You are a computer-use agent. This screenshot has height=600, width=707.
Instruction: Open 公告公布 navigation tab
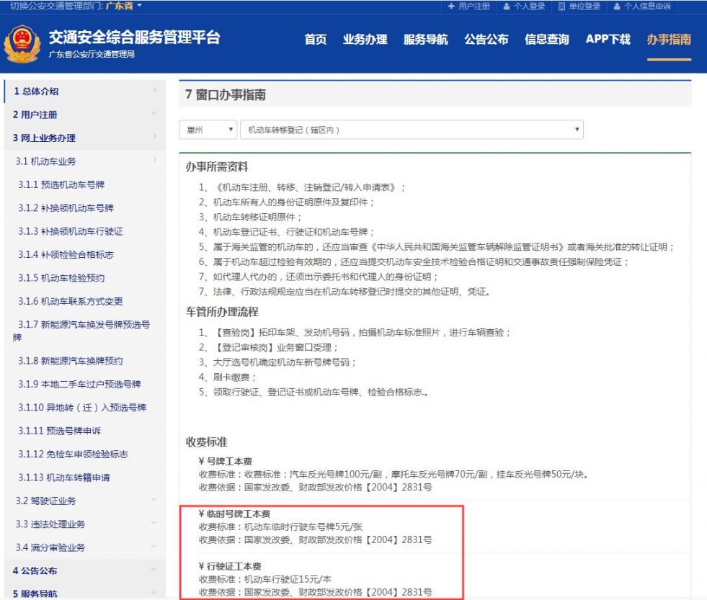486,39
